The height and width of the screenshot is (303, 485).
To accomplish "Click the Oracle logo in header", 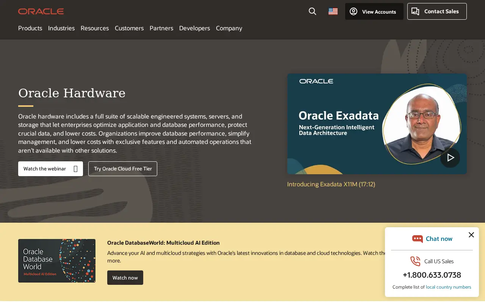I will (41, 11).
